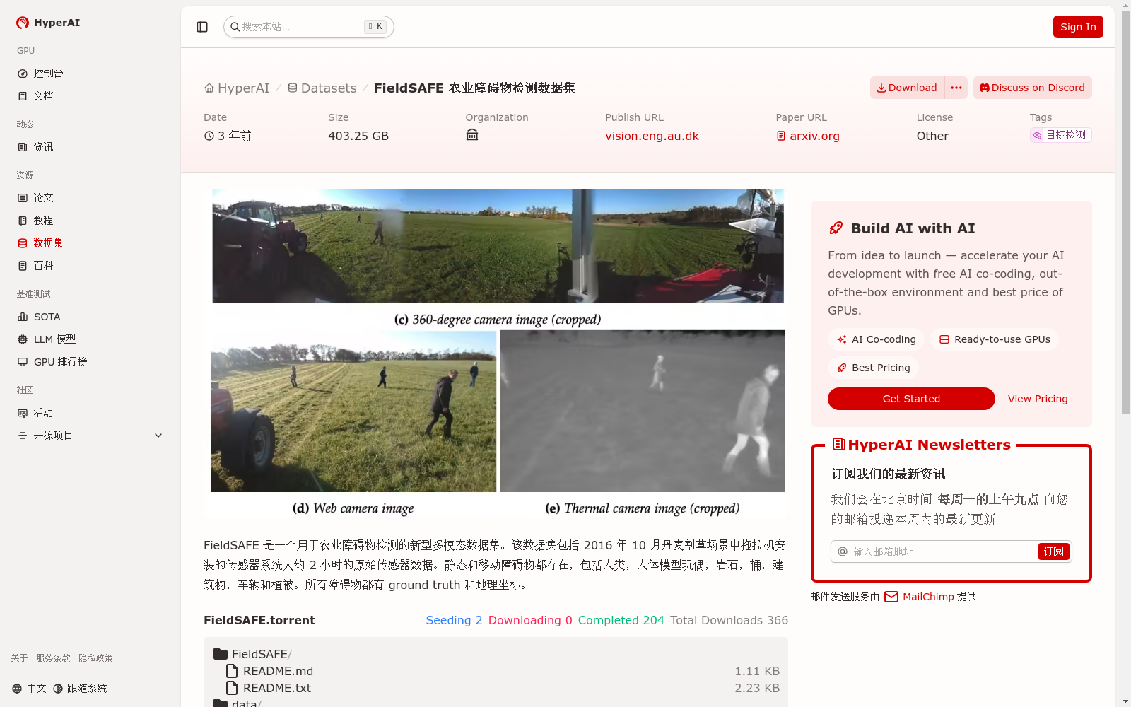1131x707 pixels.
Task: Go to HyperAI home breadcrumb
Action: [x=237, y=88]
